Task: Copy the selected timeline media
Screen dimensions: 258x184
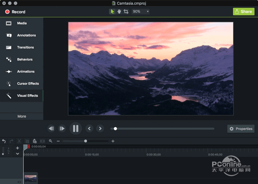Action: 27,141
